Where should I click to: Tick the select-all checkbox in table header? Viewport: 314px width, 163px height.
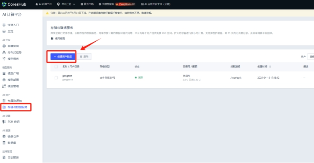56,67
